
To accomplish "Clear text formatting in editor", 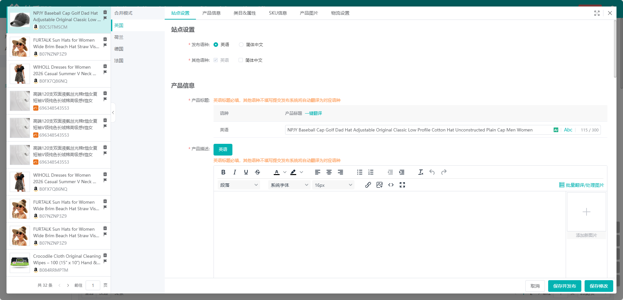I will pyautogui.click(x=421, y=172).
